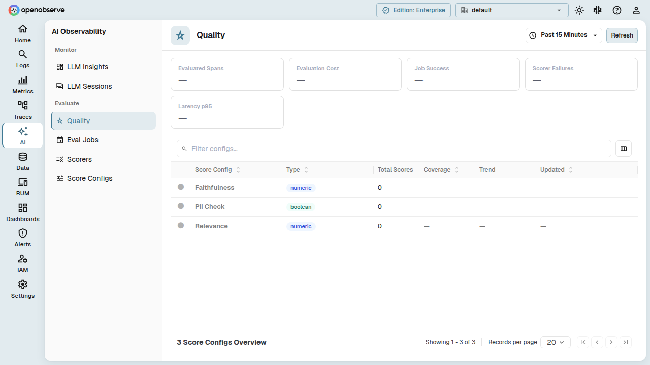Click the Latency p95 card

tap(227, 113)
